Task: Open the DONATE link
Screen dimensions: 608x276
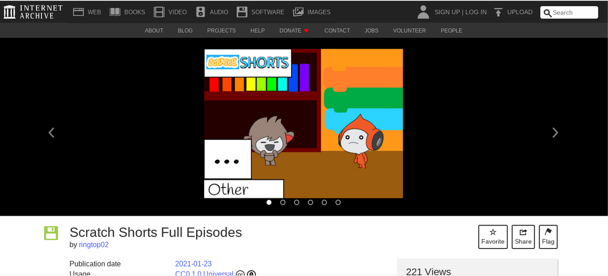Action: pyautogui.click(x=290, y=31)
